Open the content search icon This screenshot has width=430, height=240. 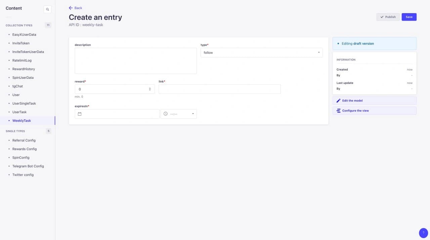coord(47,9)
